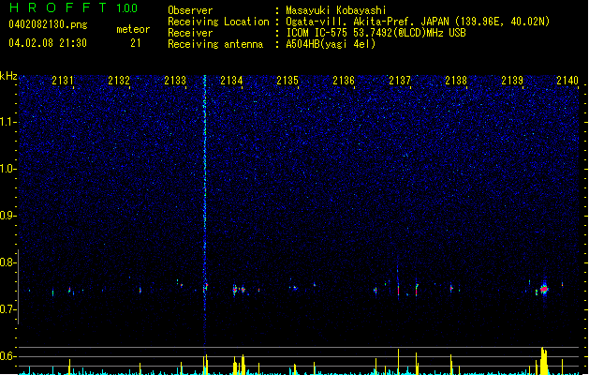
Task: Click time marker 2138
Action: [456, 81]
